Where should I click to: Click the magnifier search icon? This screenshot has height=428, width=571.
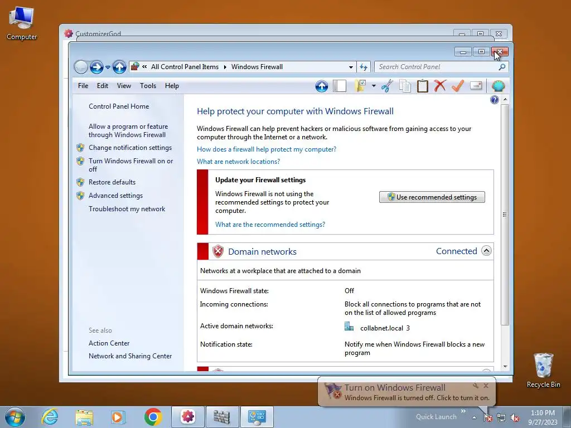click(502, 67)
